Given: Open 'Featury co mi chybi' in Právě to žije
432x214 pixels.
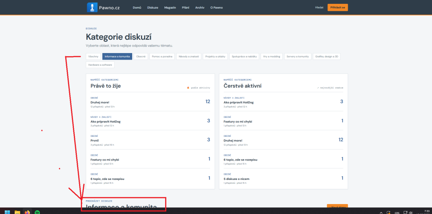Looking at the screenshot, I should tap(105, 160).
